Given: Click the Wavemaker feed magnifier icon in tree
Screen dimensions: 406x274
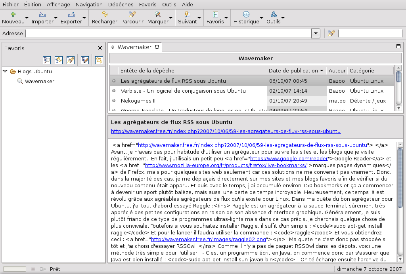Looking at the screenshot, I should [x=20, y=81].
